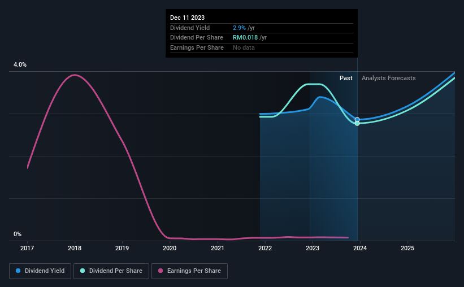
Task: Click the RM0.018 dividend per share value
Action: 245,38
